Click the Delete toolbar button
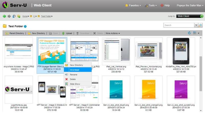The image size is (205, 115). [98, 33]
